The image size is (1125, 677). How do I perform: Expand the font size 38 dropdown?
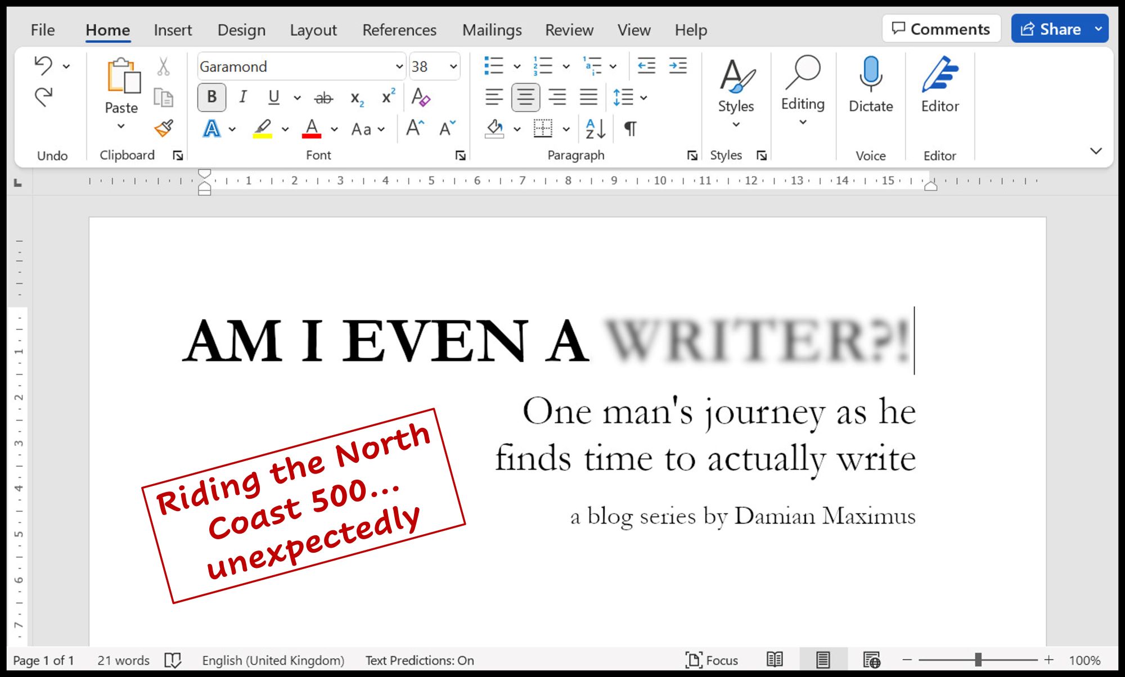[453, 66]
